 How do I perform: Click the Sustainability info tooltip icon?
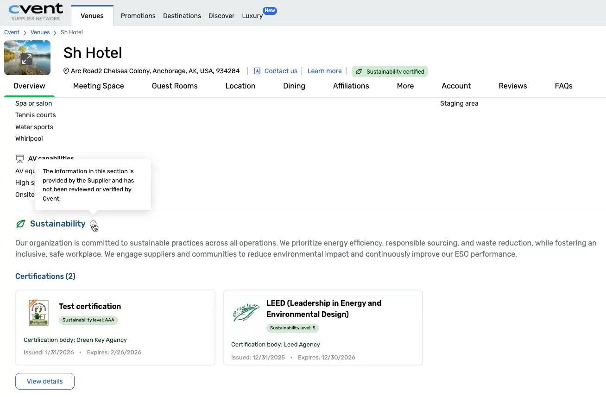click(93, 224)
